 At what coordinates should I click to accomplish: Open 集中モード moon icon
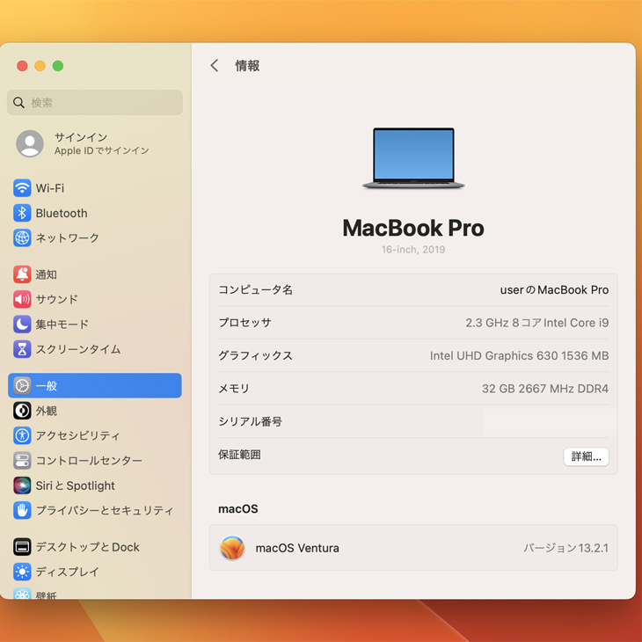(22, 325)
